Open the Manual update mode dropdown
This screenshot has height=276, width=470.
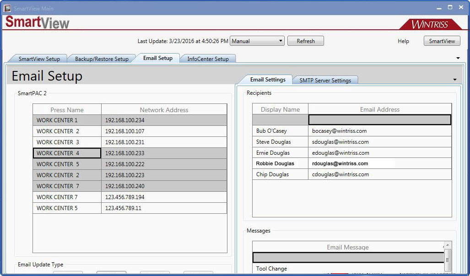pos(257,41)
